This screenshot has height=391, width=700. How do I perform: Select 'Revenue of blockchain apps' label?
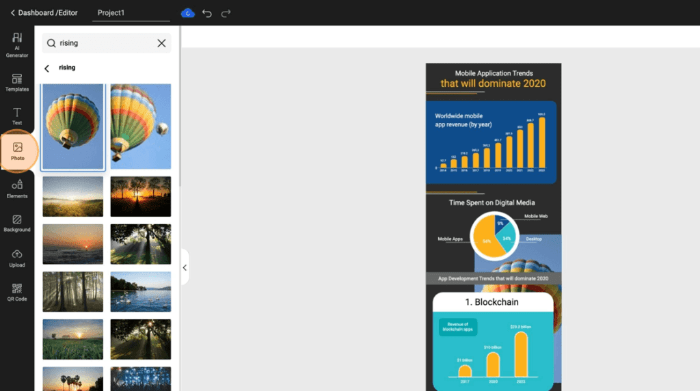(x=457, y=327)
